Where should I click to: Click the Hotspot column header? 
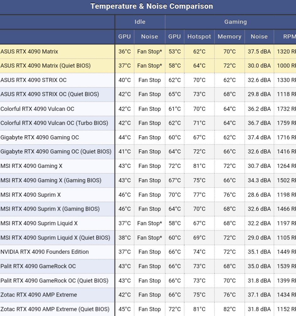point(199,37)
